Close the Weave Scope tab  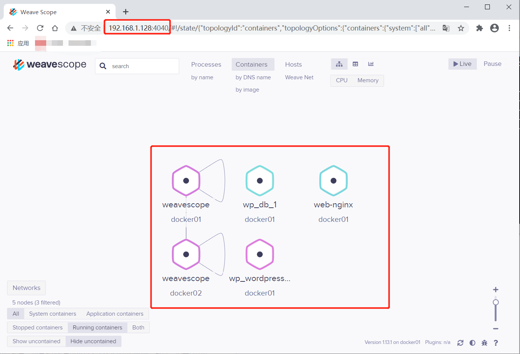(x=108, y=12)
